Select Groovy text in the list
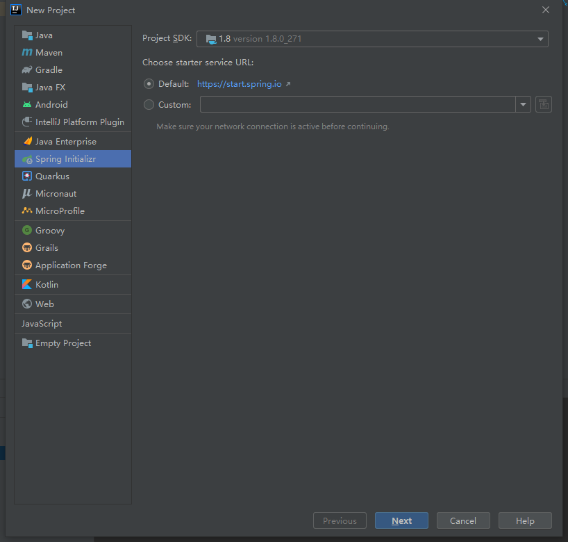 click(x=51, y=231)
